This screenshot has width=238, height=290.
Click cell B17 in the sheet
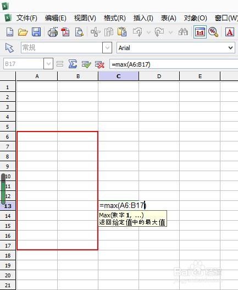pyautogui.click(x=78, y=245)
